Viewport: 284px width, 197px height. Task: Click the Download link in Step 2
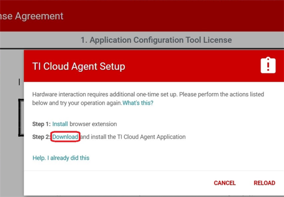click(65, 137)
